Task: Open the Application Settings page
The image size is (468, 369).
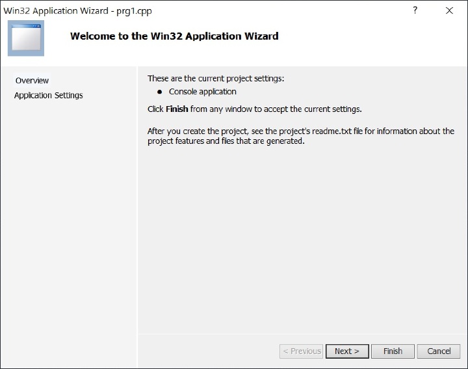Action: (49, 95)
